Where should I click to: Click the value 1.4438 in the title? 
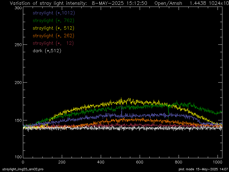tap(198, 3)
